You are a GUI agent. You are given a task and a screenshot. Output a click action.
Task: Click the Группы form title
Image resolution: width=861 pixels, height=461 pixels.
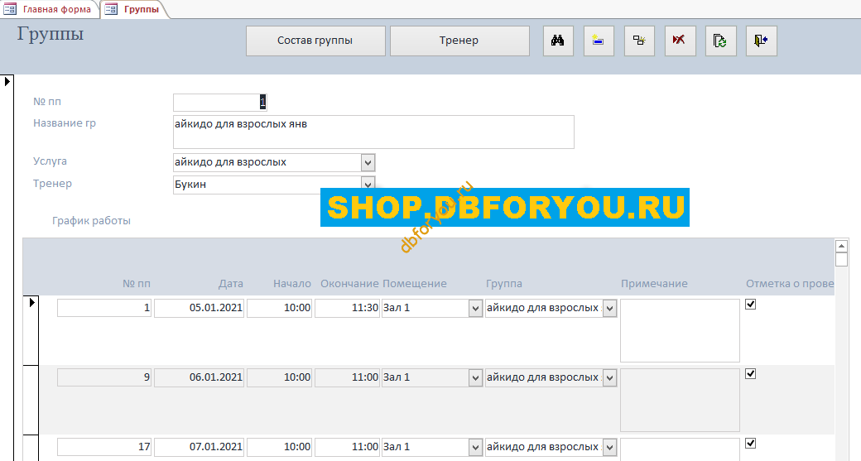tap(51, 33)
